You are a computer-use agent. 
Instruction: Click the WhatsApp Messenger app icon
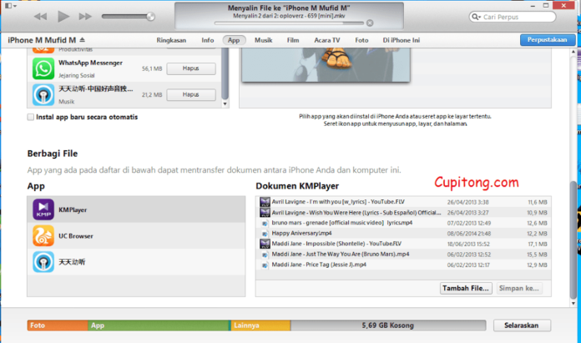pos(43,68)
